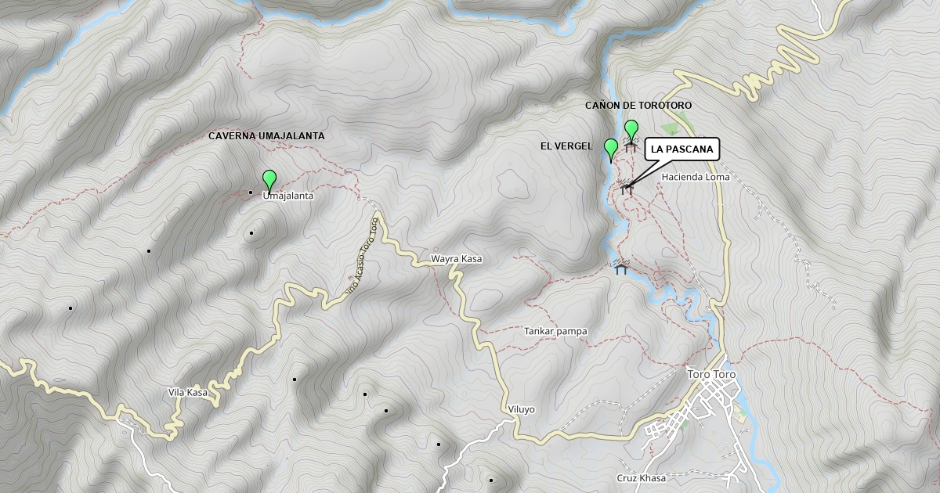Click the Wayra Kasa place label
This screenshot has width=940, height=493.
[x=456, y=258]
